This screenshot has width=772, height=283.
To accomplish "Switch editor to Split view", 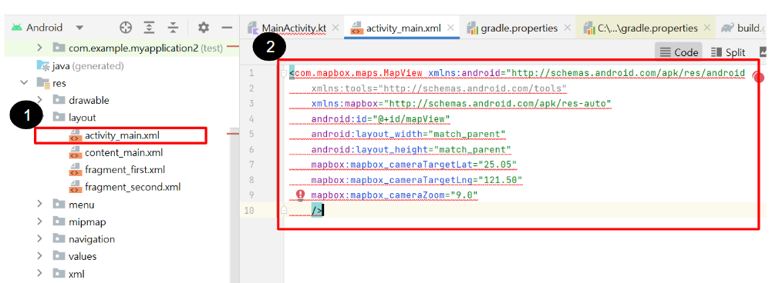I will coord(728,52).
